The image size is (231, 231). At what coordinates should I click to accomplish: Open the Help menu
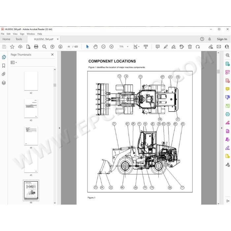40,34
